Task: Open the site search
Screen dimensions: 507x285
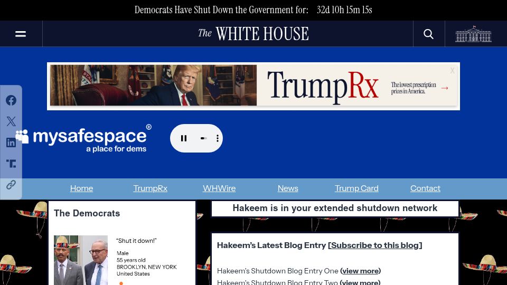Action: pyautogui.click(x=429, y=34)
